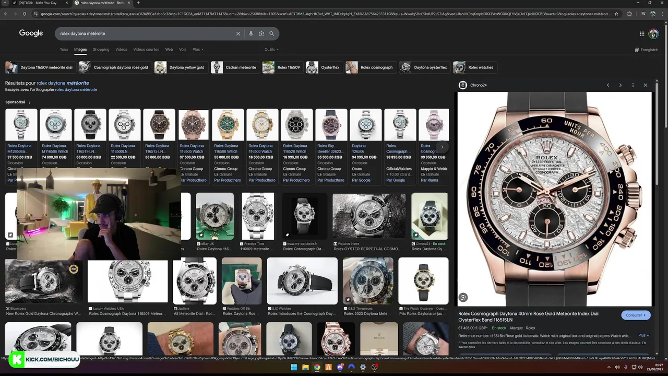668x376 pixels.
Task: Show hidden system tray icons
Action: 609,367
